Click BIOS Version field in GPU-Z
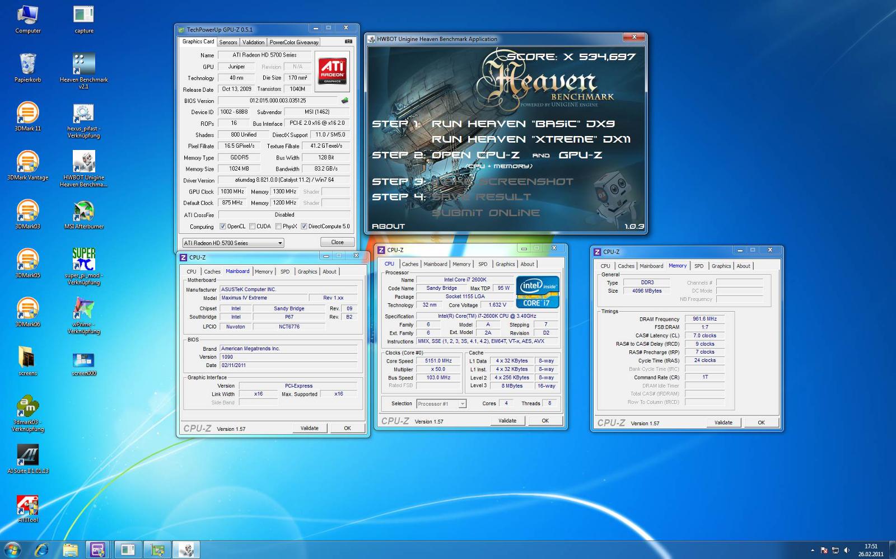The image size is (896, 559). coord(278,101)
